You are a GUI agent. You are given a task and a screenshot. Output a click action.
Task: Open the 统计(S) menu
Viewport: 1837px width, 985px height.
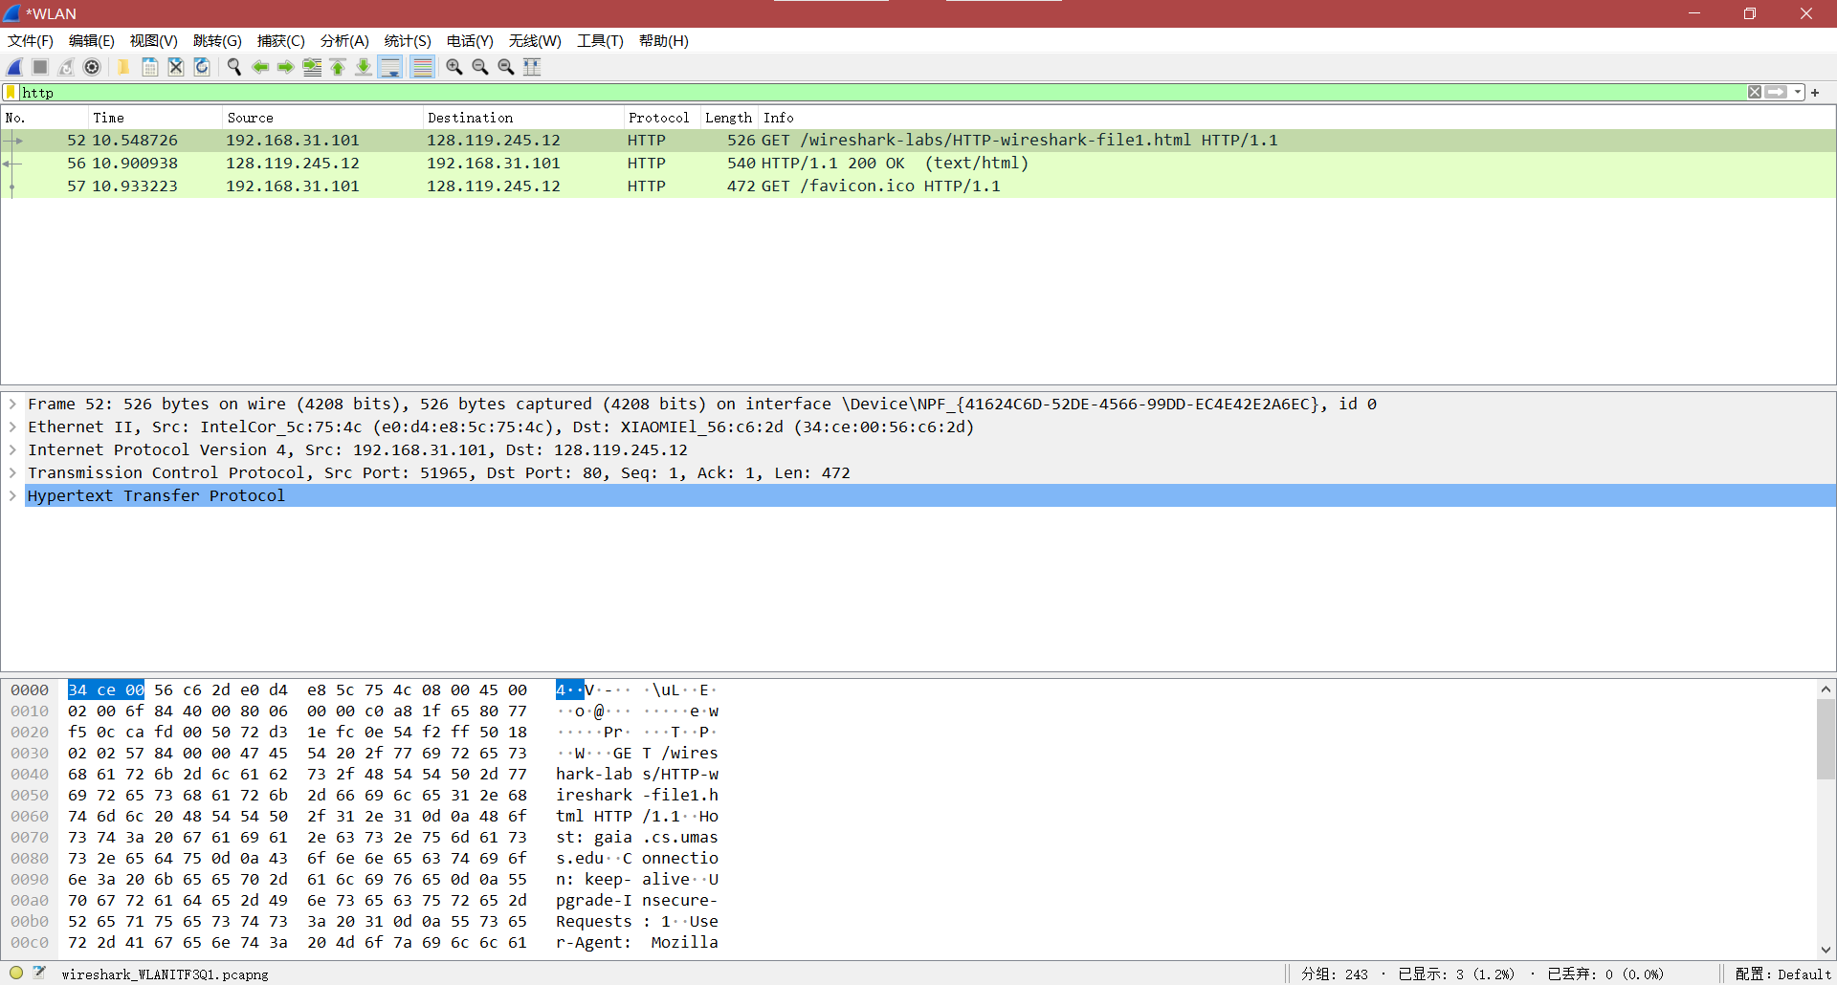(x=408, y=41)
